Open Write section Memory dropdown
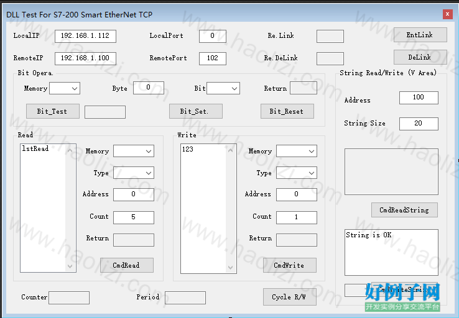The width and height of the screenshot is (459, 318). 297,151
